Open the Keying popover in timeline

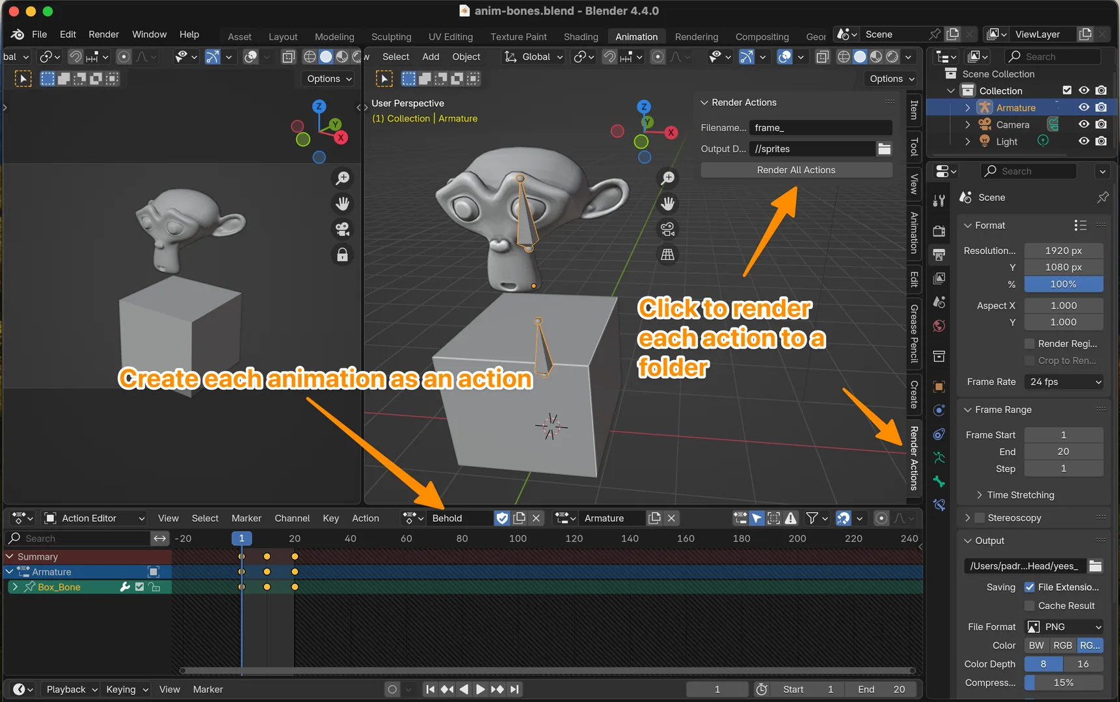pyautogui.click(x=127, y=690)
